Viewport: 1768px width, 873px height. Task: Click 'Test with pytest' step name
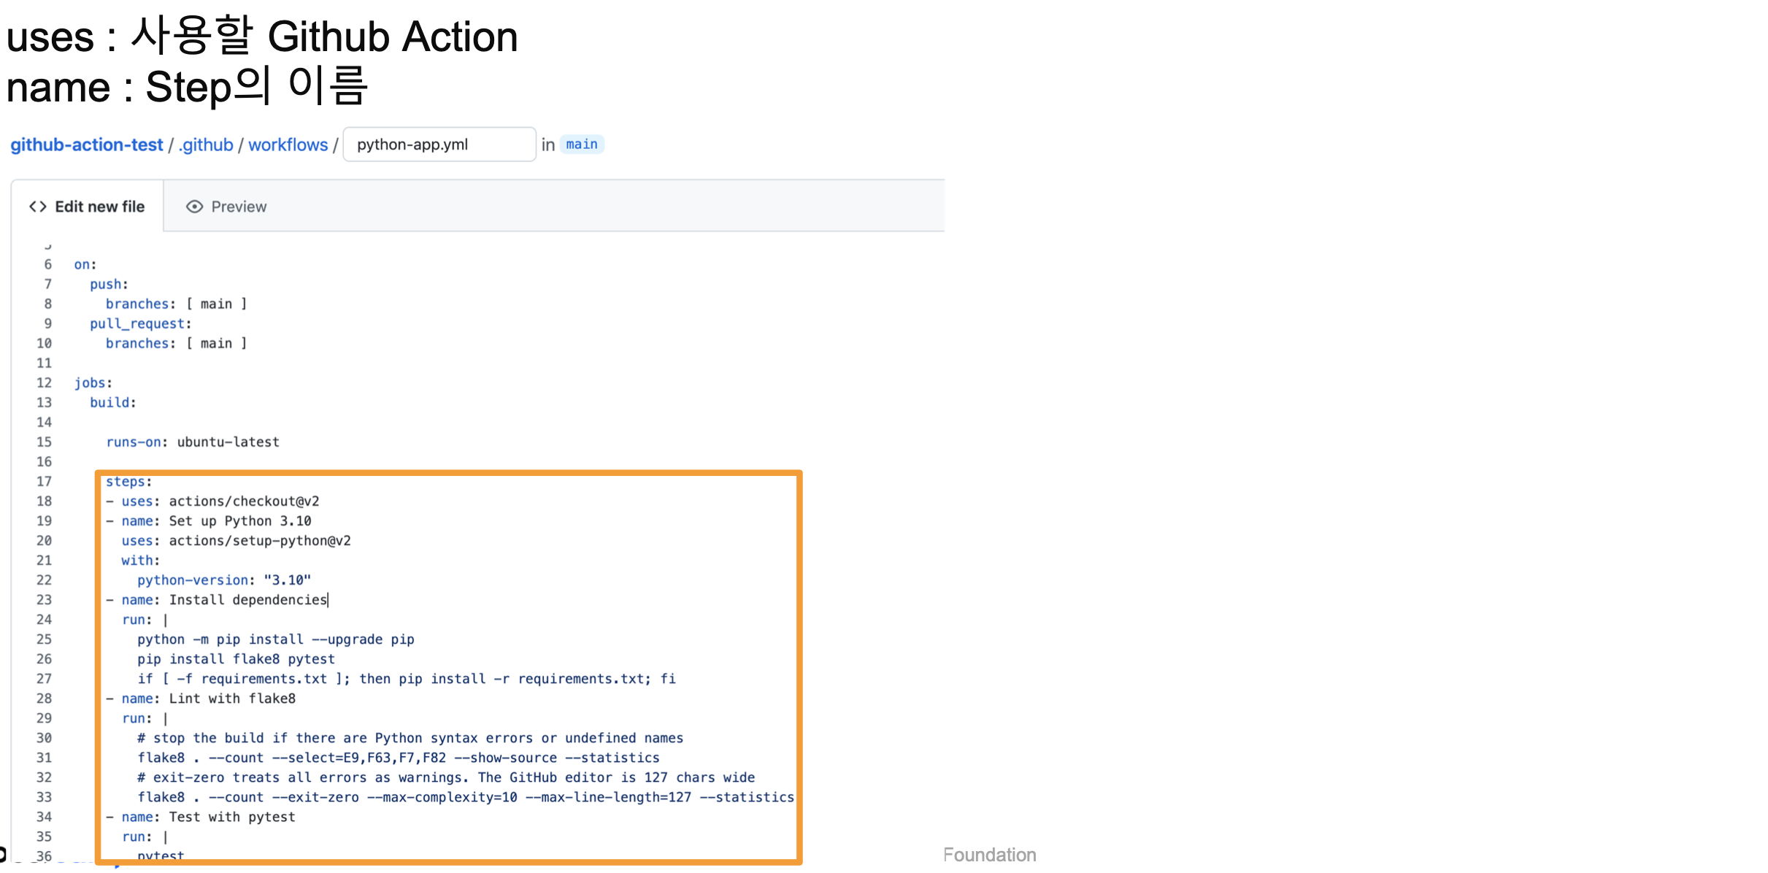click(x=232, y=816)
